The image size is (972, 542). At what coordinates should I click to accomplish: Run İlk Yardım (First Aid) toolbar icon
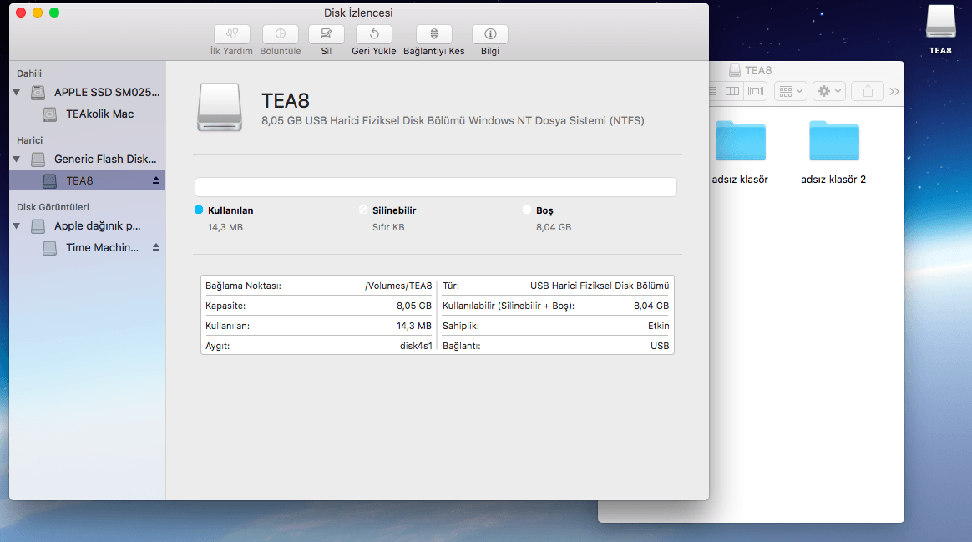232,34
